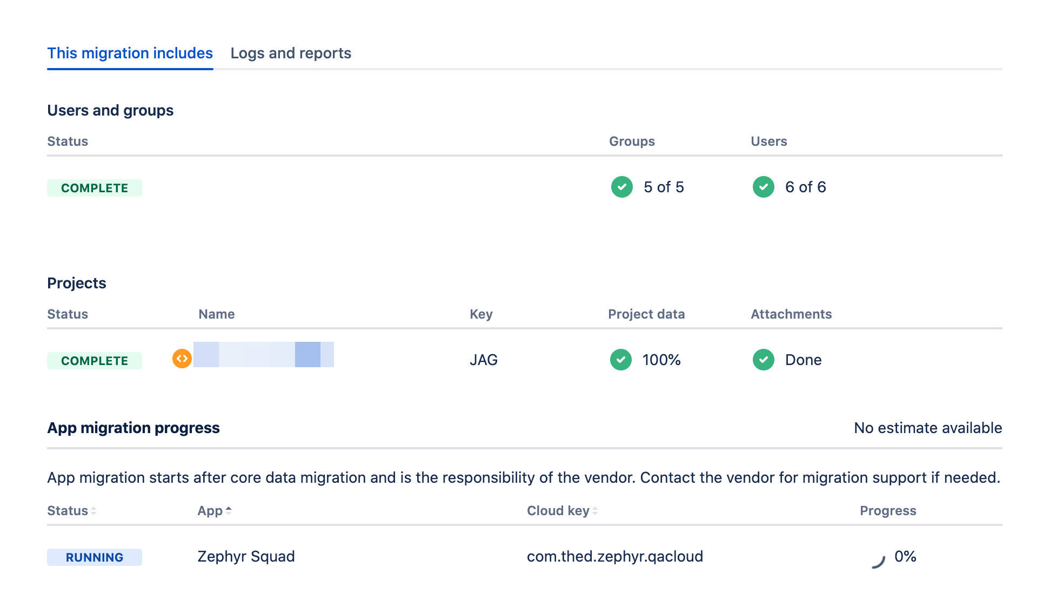The height and width of the screenshot is (594, 1043).
Task: Click COMPLETE badge in Projects row
Action: coord(95,361)
